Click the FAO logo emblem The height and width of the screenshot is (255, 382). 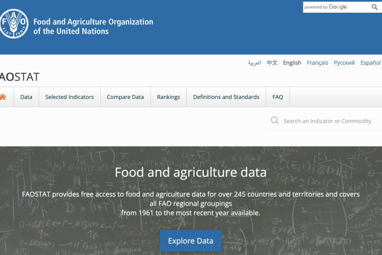(x=14, y=23)
